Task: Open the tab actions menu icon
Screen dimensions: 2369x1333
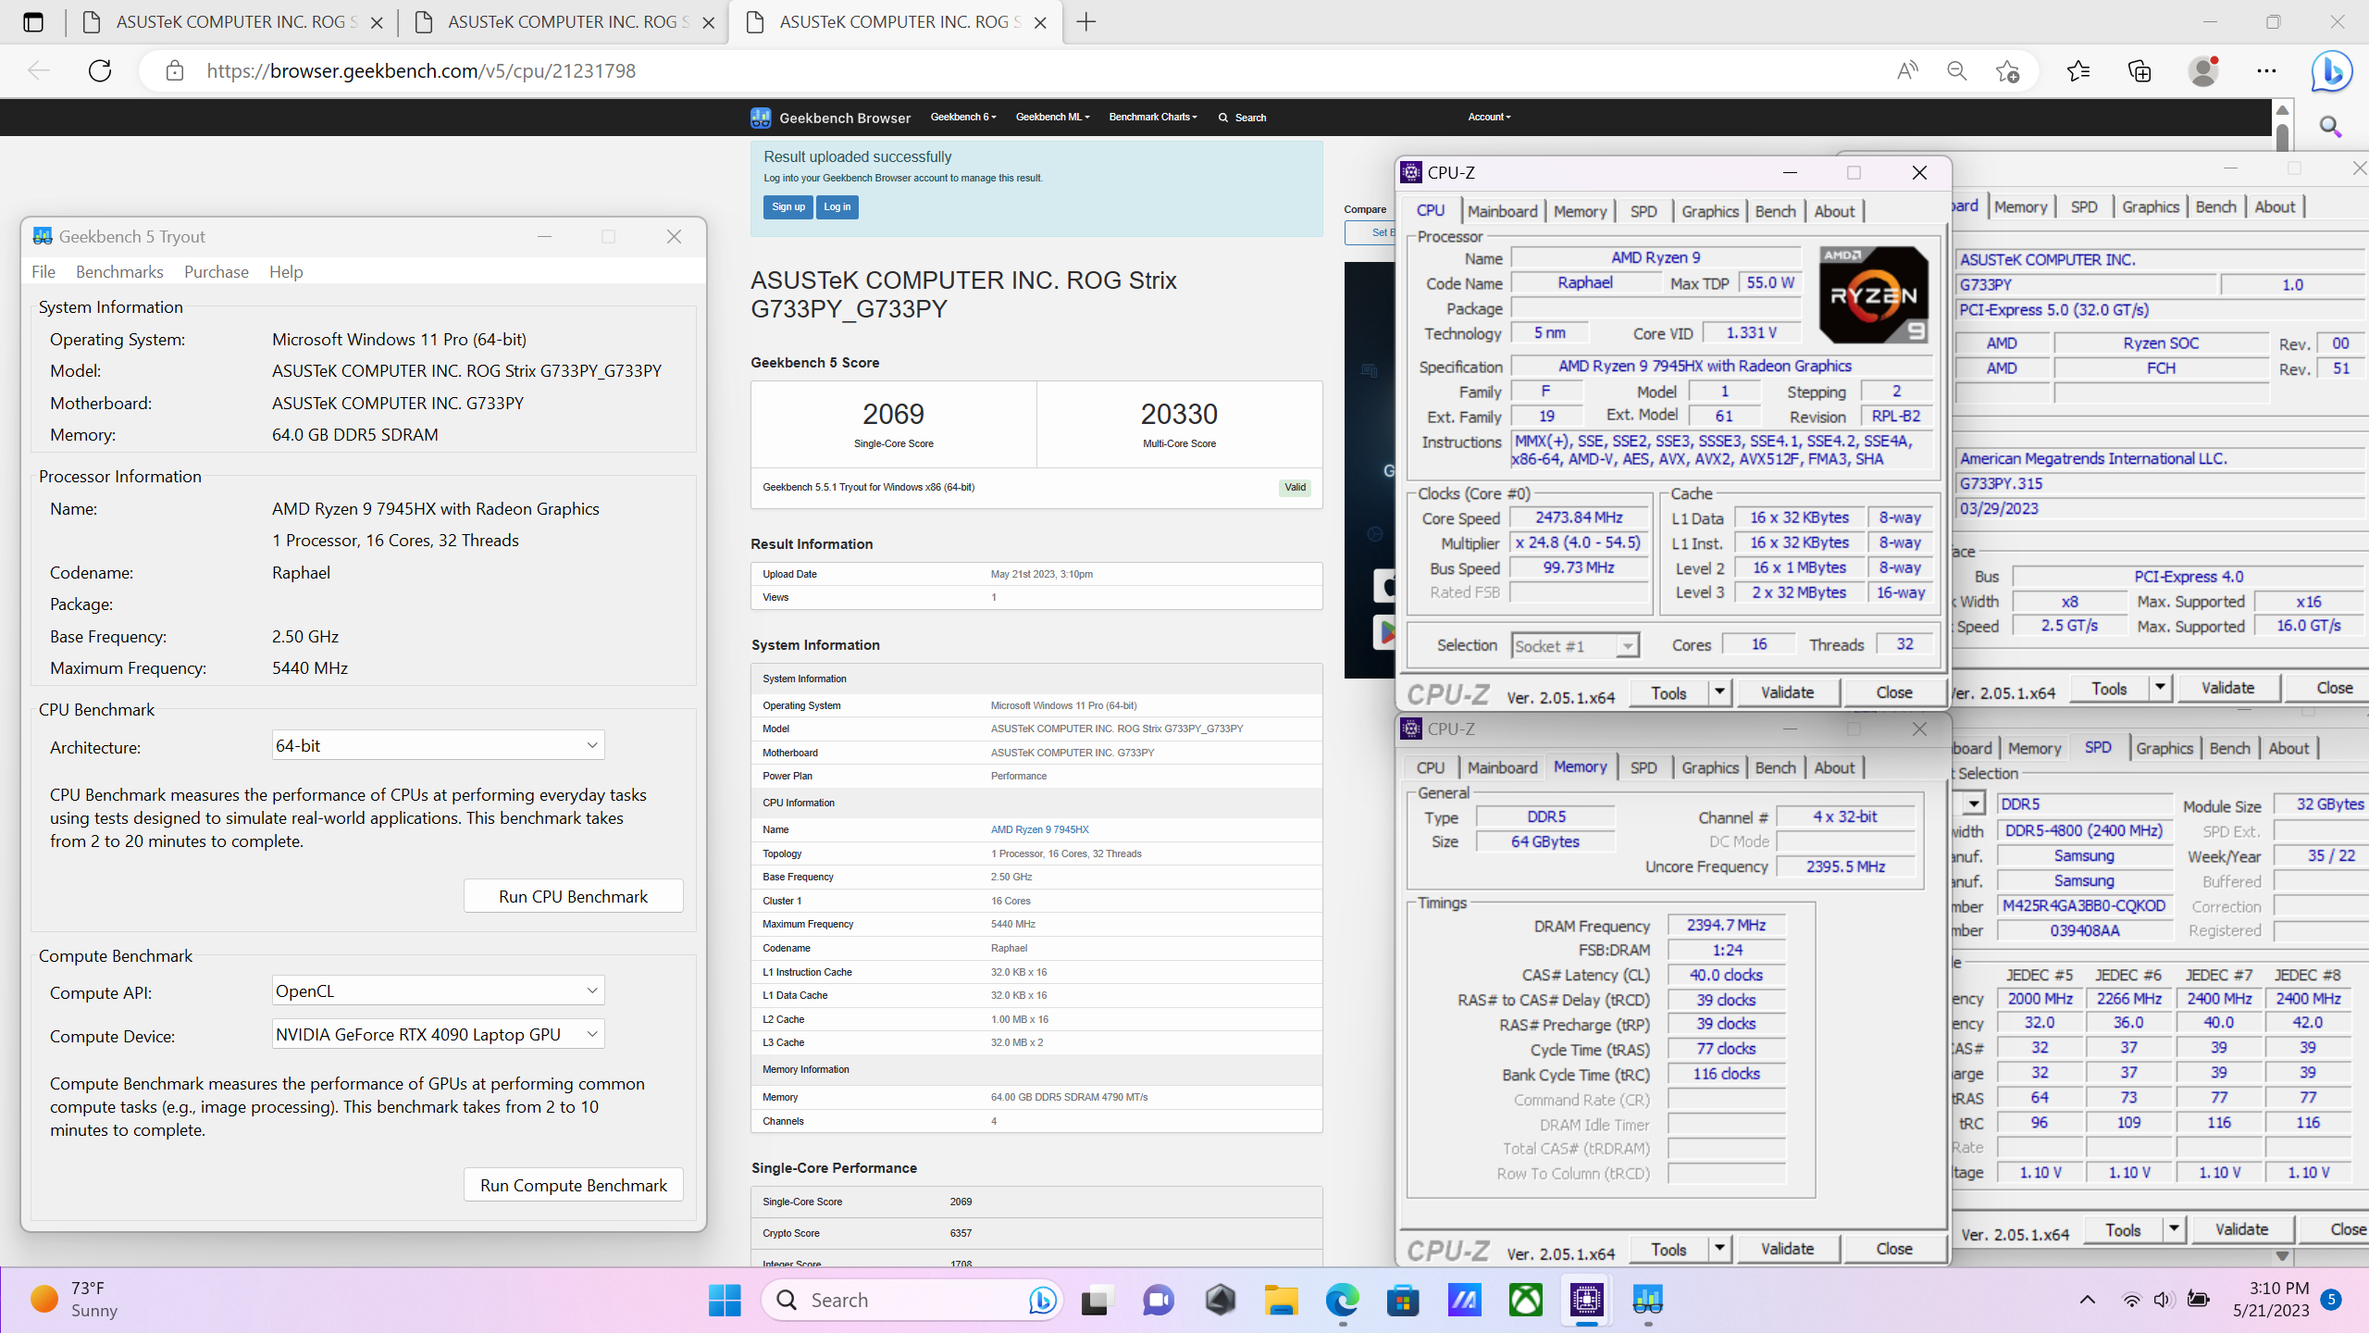Action: click(33, 22)
